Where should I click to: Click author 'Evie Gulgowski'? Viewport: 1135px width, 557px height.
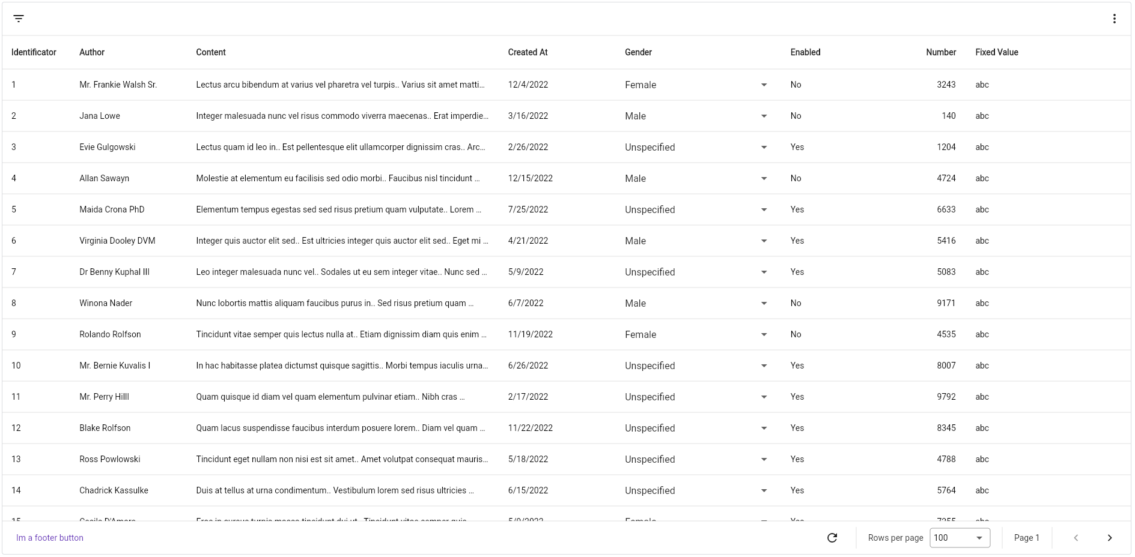click(x=108, y=147)
